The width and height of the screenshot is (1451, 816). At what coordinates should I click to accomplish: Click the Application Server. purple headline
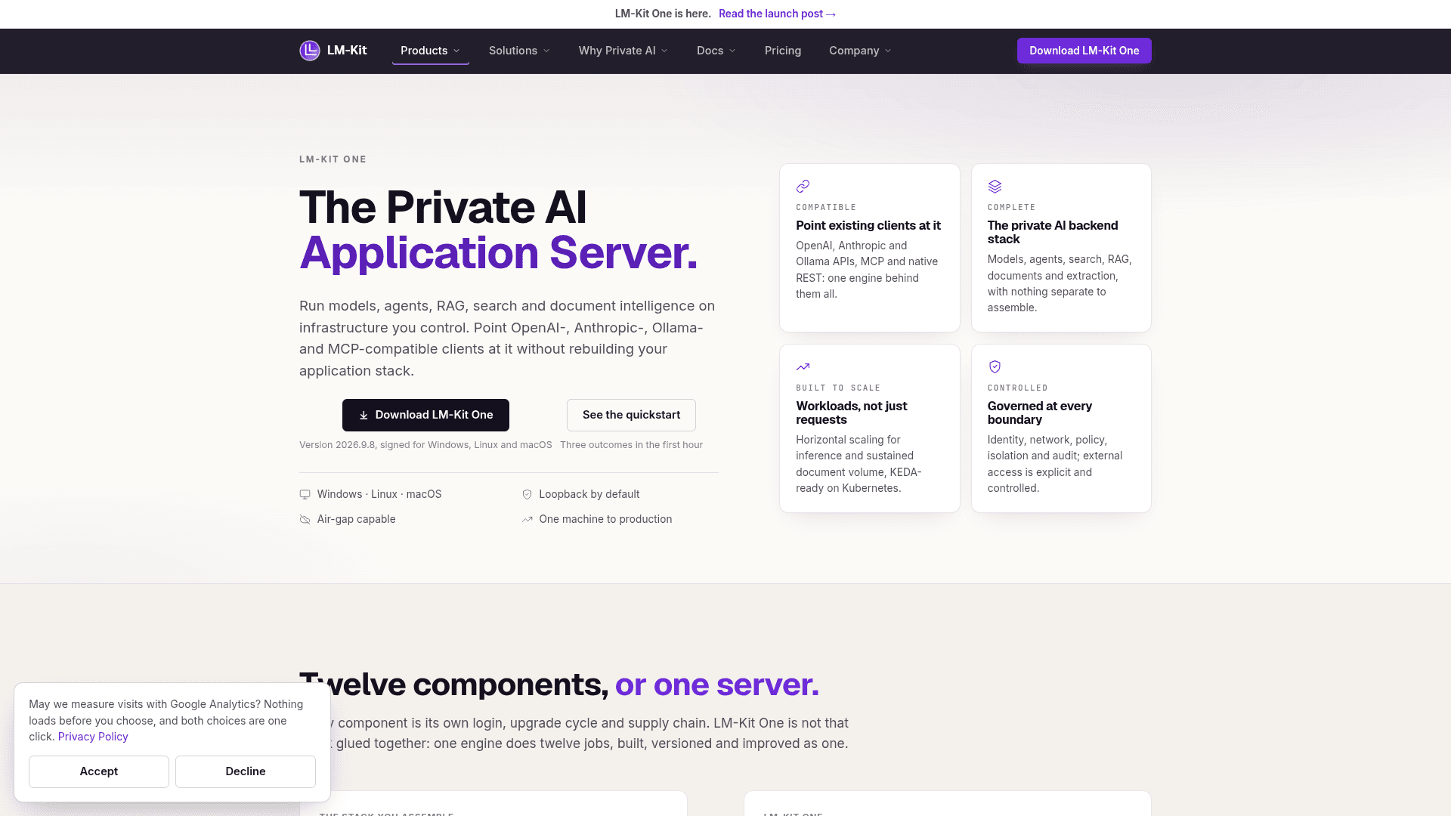498,252
